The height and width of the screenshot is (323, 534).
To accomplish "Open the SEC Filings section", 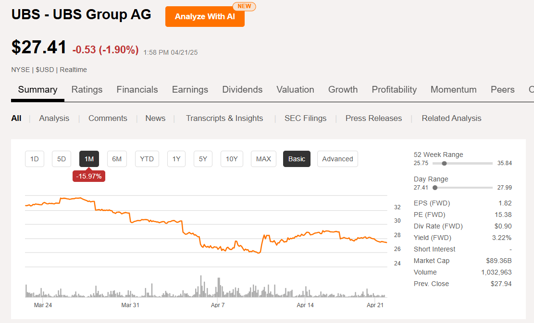I will tap(305, 118).
